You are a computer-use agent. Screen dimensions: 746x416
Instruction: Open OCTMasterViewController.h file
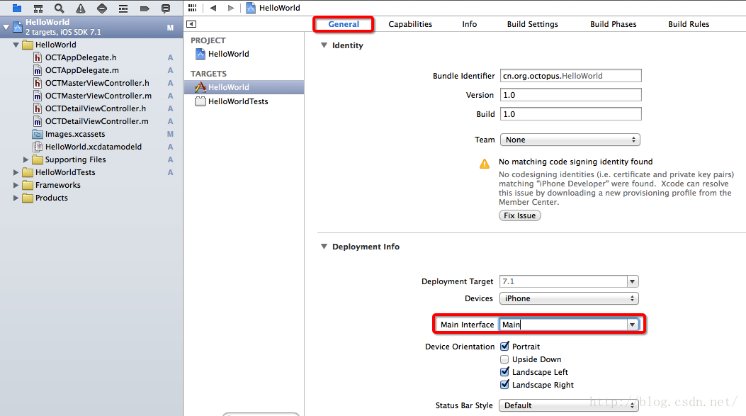[x=91, y=84]
